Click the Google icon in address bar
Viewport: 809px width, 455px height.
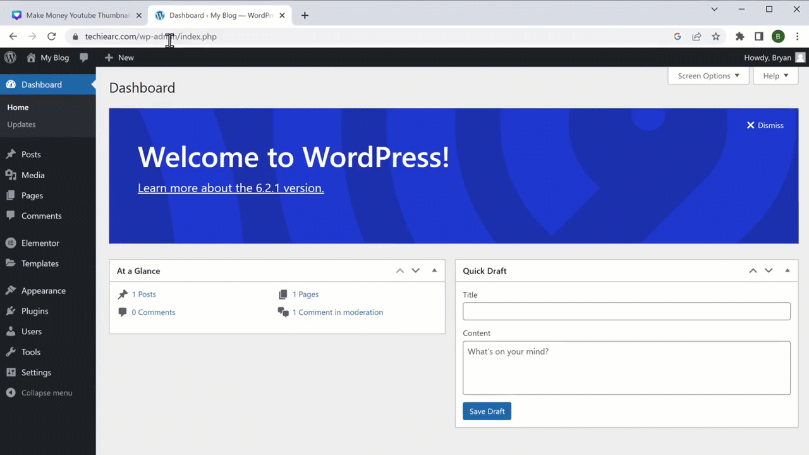(x=678, y=37)
